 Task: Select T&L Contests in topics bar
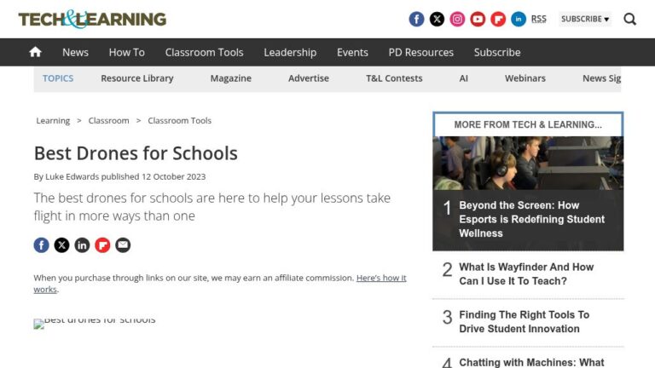(x=394, y=78)
